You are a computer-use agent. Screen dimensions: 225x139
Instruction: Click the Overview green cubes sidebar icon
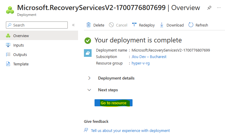[8, 36]
